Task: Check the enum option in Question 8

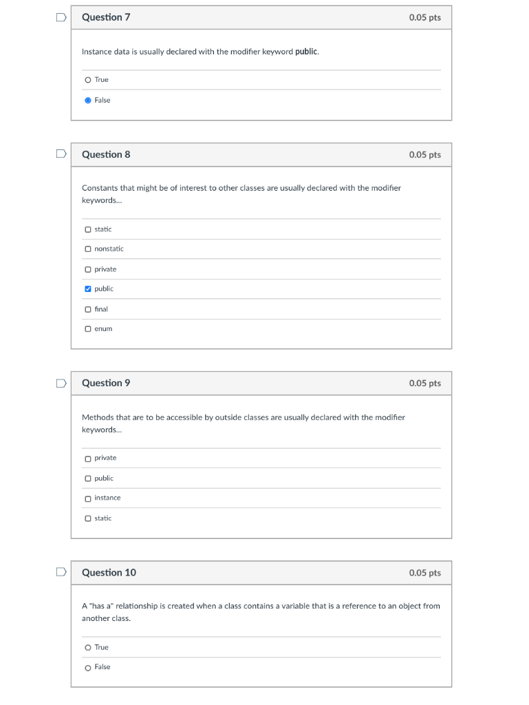Action: click(87, 328)
